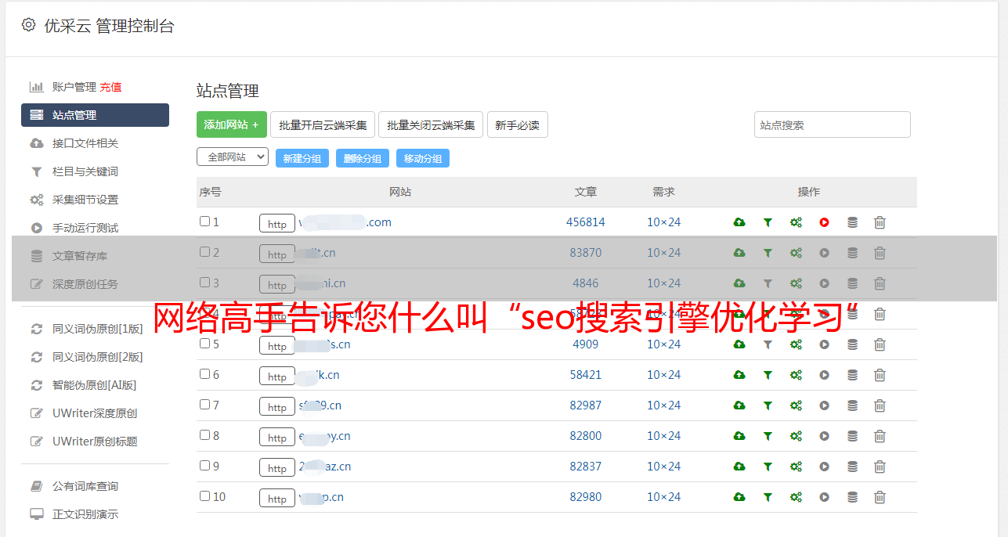The image size is (1008, 537).
Task: Click the trash icon in row 5
Action: 880,344
